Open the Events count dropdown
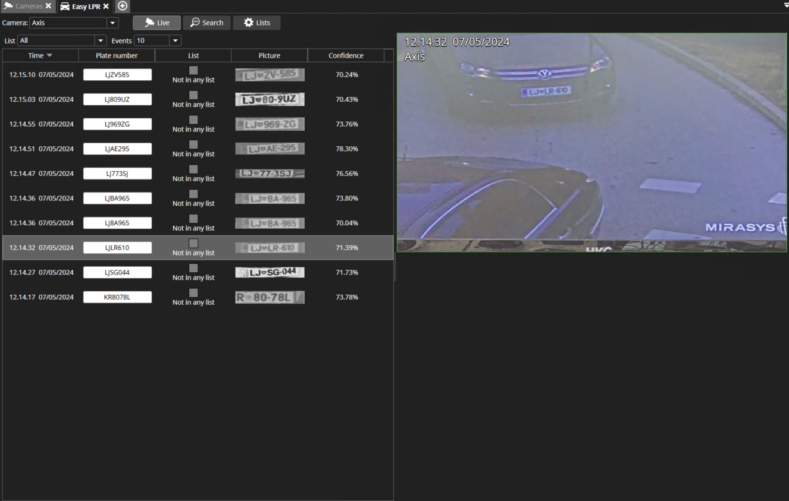The image size is (789, 501). [175, 40]
